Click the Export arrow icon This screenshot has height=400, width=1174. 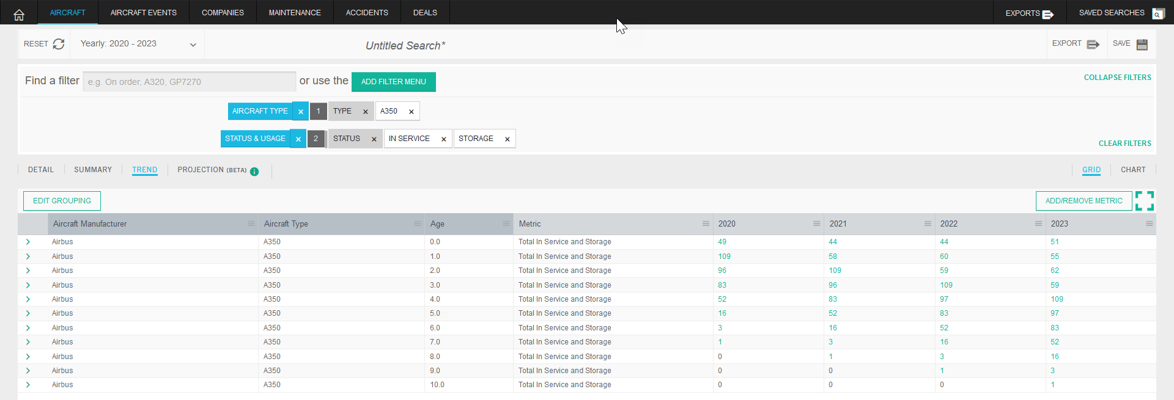pyautogui.click(x=1093, y=45)
